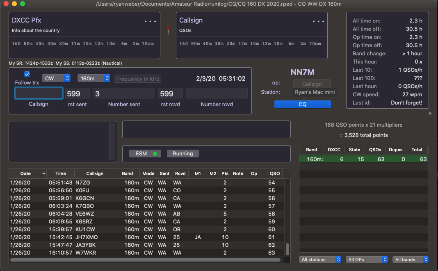438x271 pixels.
Task: Click the red compass needle between panels
Action: coord(168,30)
